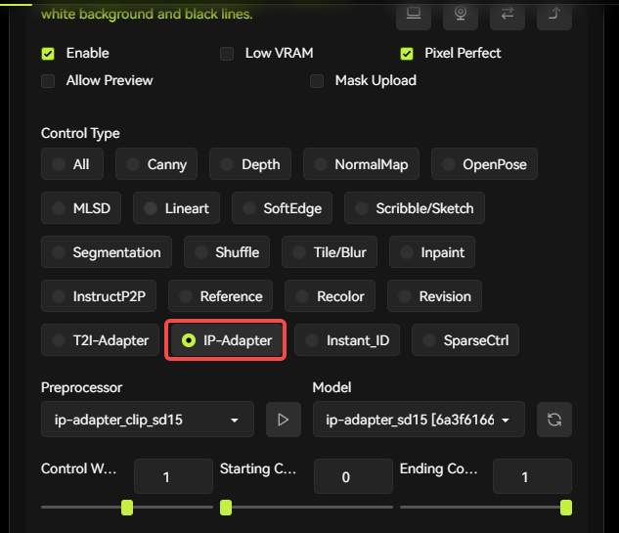Select the MLSD control type
The width and height of the screenshot is (619, 533).
(81, 208)
